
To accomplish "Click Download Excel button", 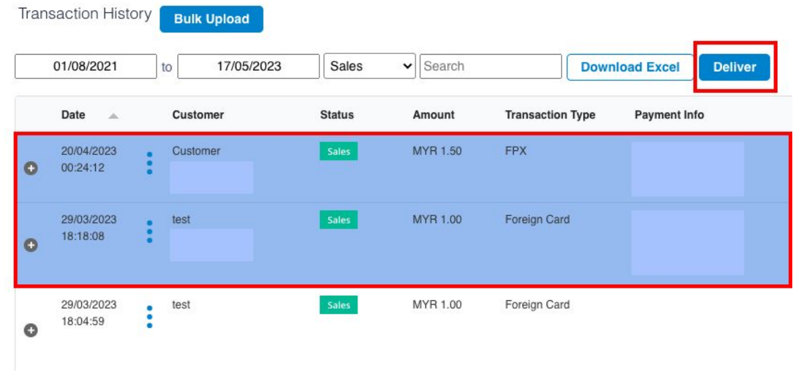I will click(x=630, y=67).
